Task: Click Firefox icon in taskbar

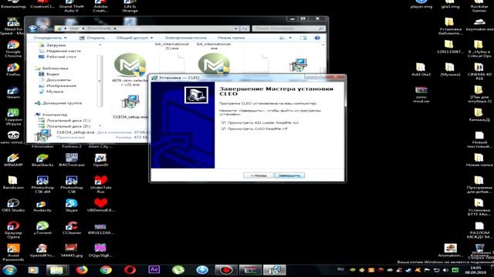Action: [82, 270]
